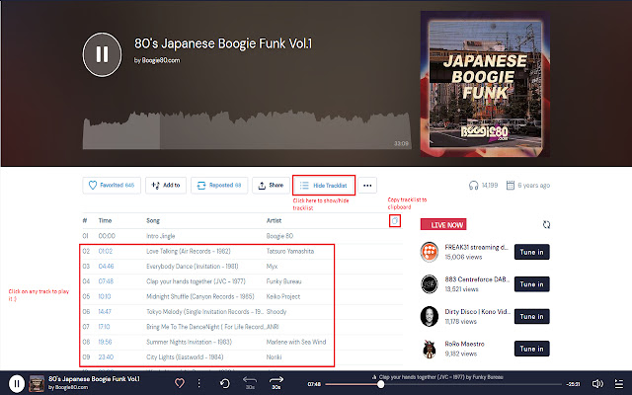Click Dirty Disco | Kono Vid stream title
The width and height of the screenshot is (632, 395).
tap(478, 312)
